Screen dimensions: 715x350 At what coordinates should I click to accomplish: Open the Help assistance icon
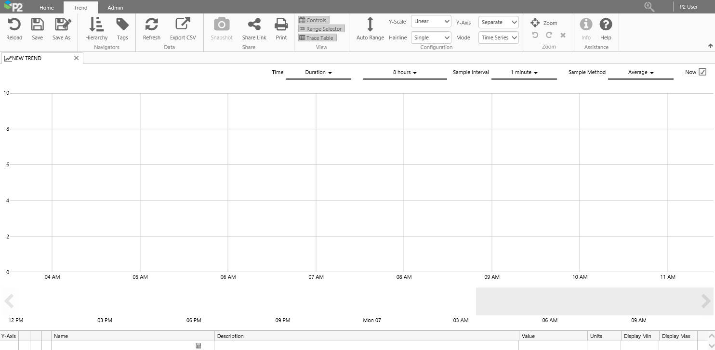pyautogui.click(x=606, y=25)
